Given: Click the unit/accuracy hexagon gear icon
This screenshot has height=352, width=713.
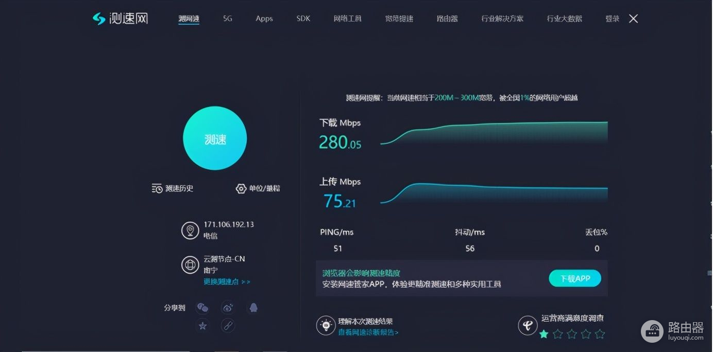Looking at the screenshot, I should tap(241, 189).
